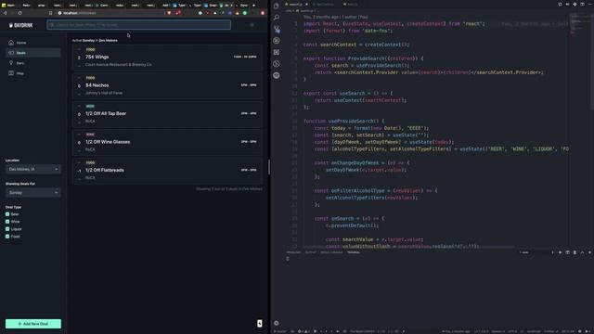
Task: Uncheck the Liquor deal type
Action: pos(7,229)
